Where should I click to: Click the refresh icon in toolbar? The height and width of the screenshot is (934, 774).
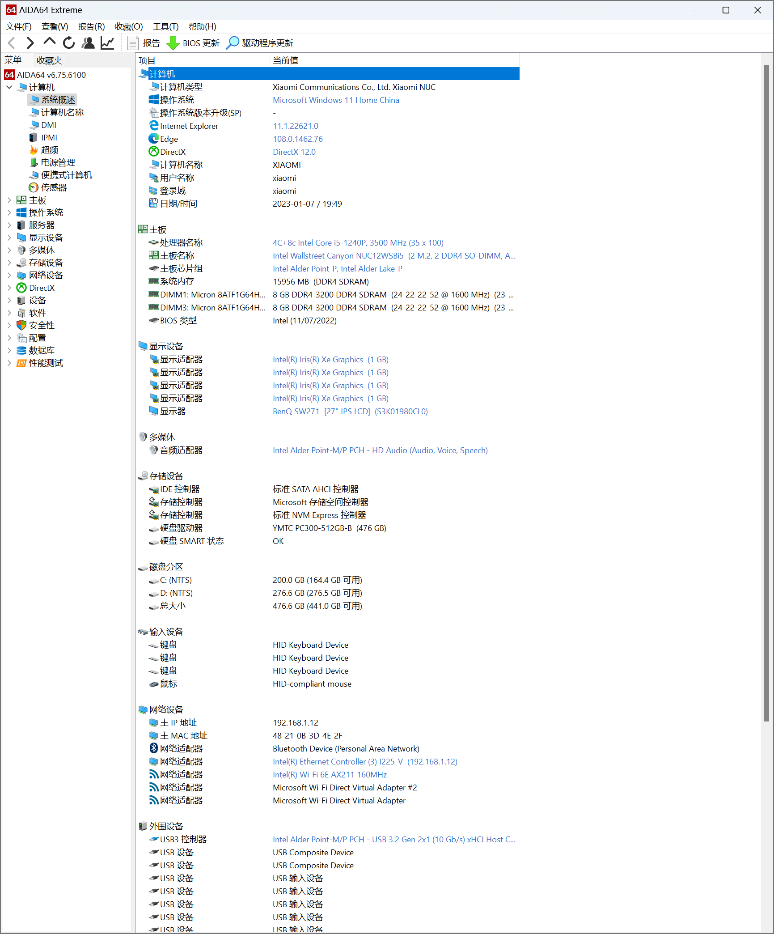click(x=69, y=43)
